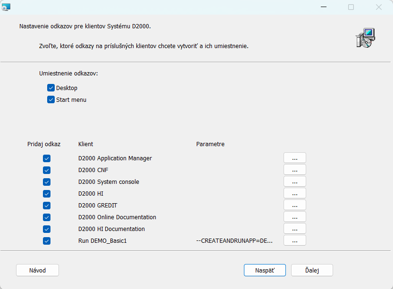Edit parameters for D2000 GREDIT
The image size is (393, 289).
294,205
